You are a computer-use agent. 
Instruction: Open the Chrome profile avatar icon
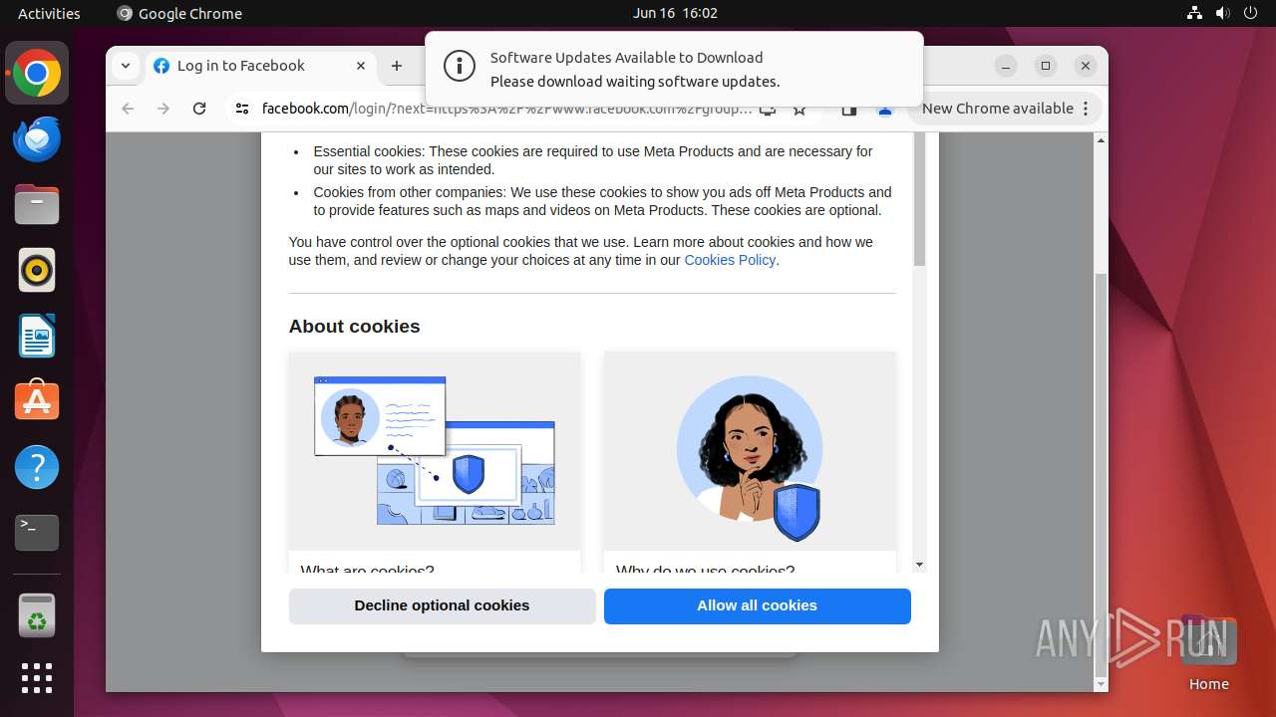tap(884, 110)
